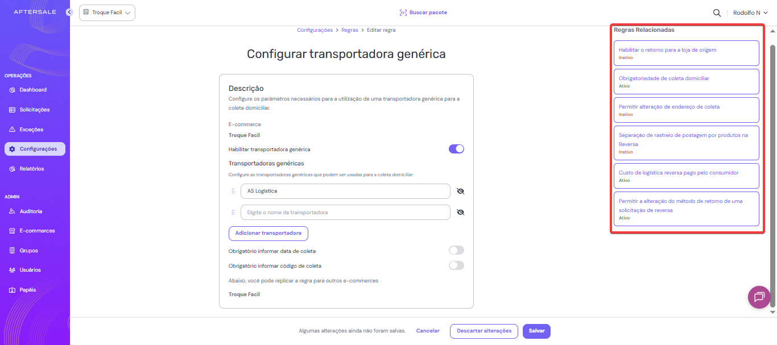Open Relatórios in the sidebar menu
This screenshot has width=777, height=345.
pyautogui.click(x=31, y=169)
